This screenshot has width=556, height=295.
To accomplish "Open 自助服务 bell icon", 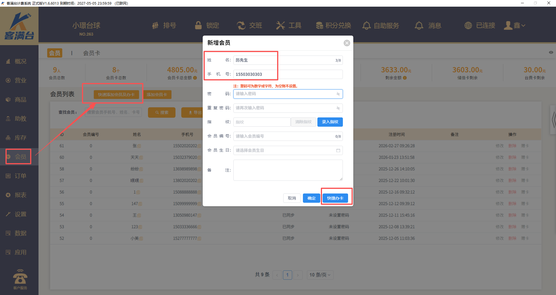I will click(366, 25).
